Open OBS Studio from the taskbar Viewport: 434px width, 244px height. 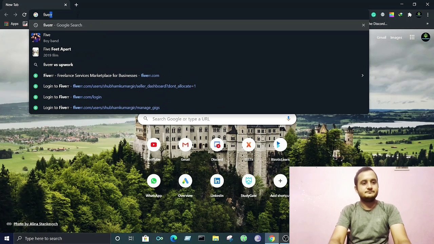click(285, 239)
